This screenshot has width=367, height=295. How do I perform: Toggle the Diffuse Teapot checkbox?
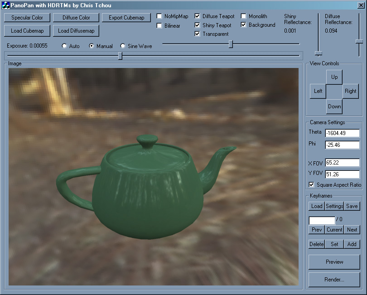click(x=198, y=16)
